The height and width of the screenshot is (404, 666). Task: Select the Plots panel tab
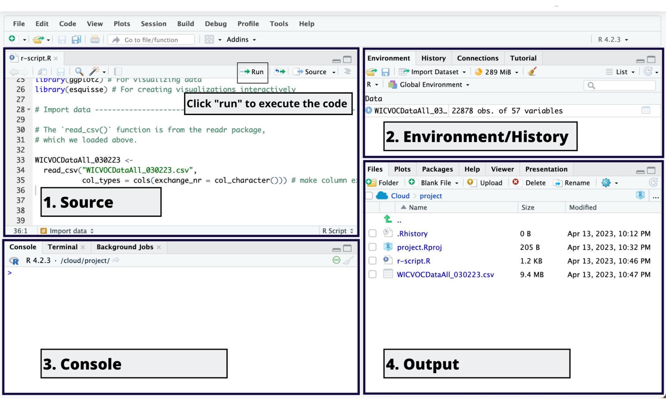(x=402, y=169)
